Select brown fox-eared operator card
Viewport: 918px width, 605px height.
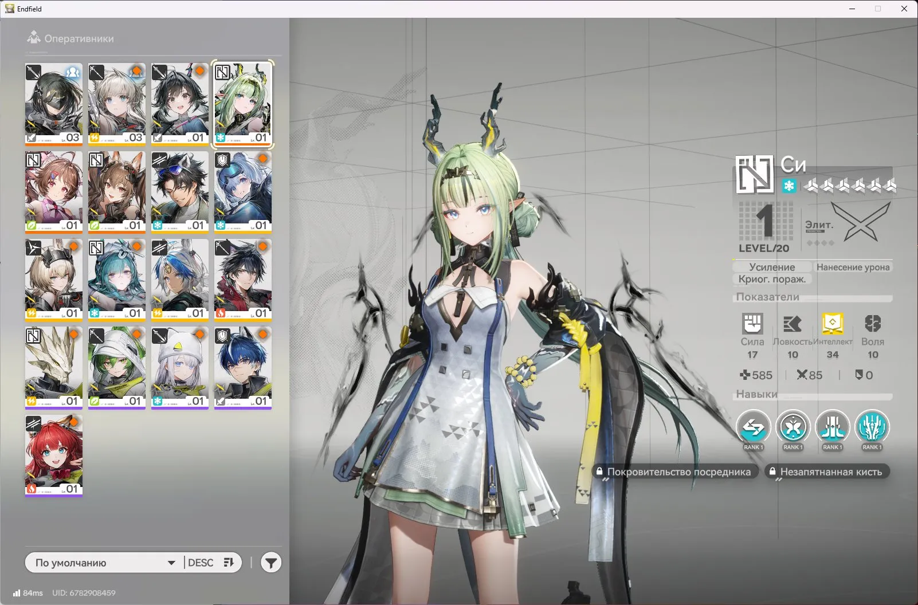click(117, 192)
